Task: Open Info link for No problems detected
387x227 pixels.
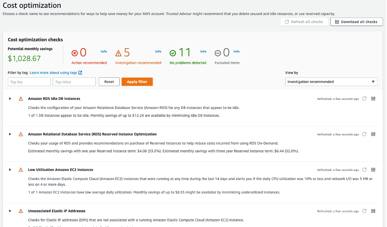Action: pyautogui.click(x=203, y=51)
